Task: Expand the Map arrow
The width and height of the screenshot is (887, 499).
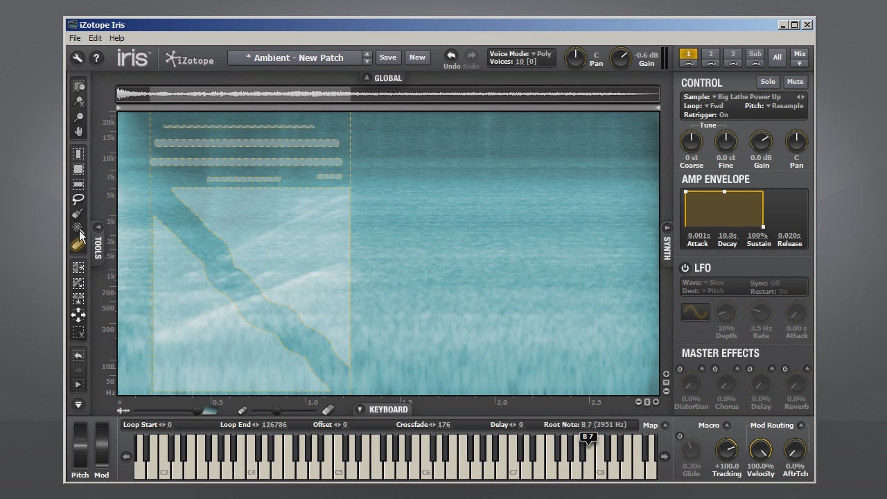Action: [x=665, y=426]
